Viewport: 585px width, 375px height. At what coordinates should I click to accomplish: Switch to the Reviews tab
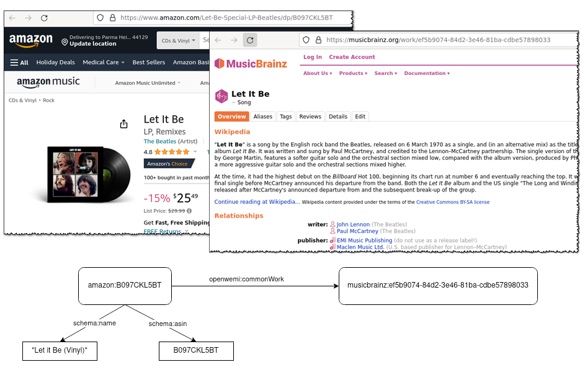tap(310, 117)
